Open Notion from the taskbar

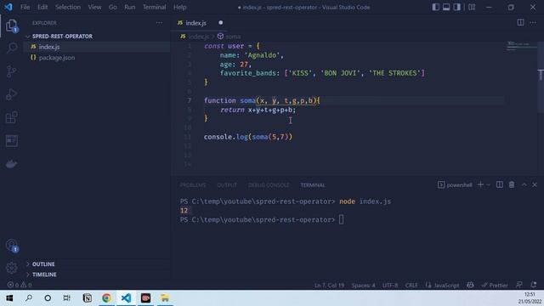tap(88, 298)
